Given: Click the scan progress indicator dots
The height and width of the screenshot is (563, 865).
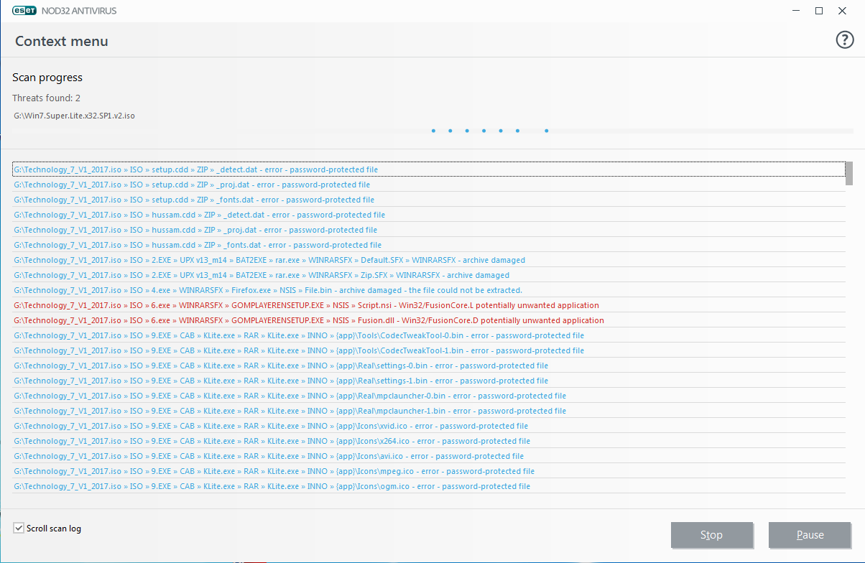Looking at the screenshot, I should pos(490,131).
